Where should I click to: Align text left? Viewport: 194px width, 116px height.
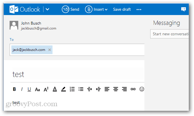pyautogui.click(x=107, y=89)
